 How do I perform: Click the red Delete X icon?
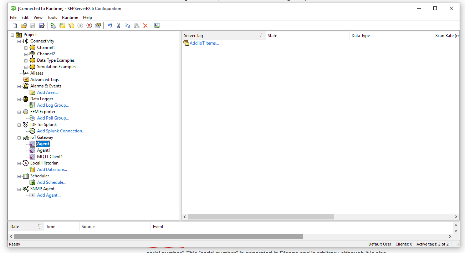[145, 26]
